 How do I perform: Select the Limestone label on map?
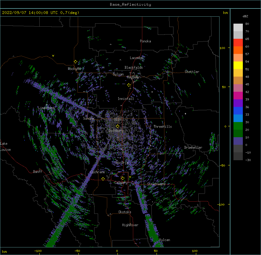pos(46,108)
